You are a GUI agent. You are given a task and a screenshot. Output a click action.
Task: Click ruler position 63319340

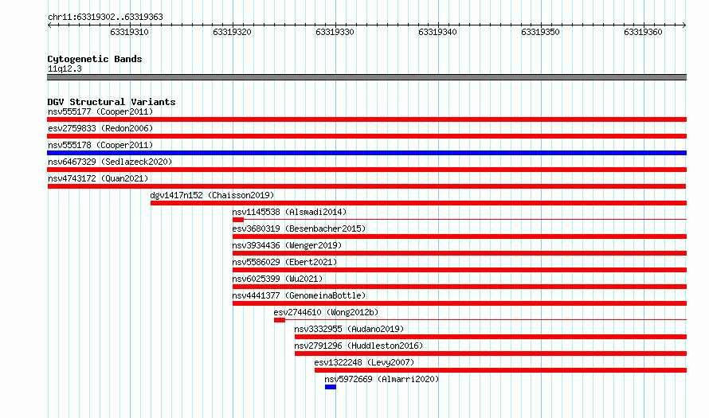pyautogui.click(x=437, y=32)
